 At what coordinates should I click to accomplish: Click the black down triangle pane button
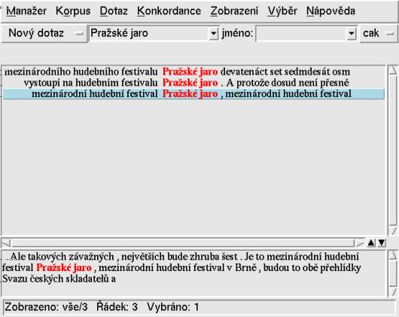point(382,242)
